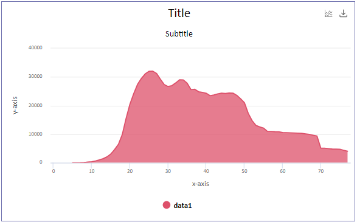Select the y-axis label
357x222 pixels.
pyautogui.click(x=15, y=105)
